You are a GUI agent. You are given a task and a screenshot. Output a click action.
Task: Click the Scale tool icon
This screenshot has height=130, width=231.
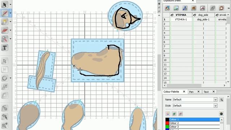[5, 87]
